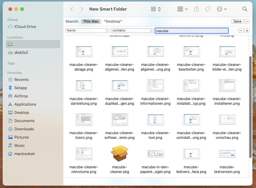The height and width of the screenshot is (188, 256).
Task: Select macube-cleaner-lizenz.png thumbnail
Action: 84,119
